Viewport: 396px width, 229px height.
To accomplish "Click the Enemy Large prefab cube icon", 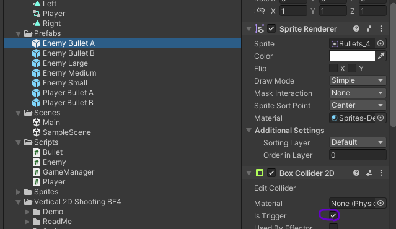I will coord(37,63).
